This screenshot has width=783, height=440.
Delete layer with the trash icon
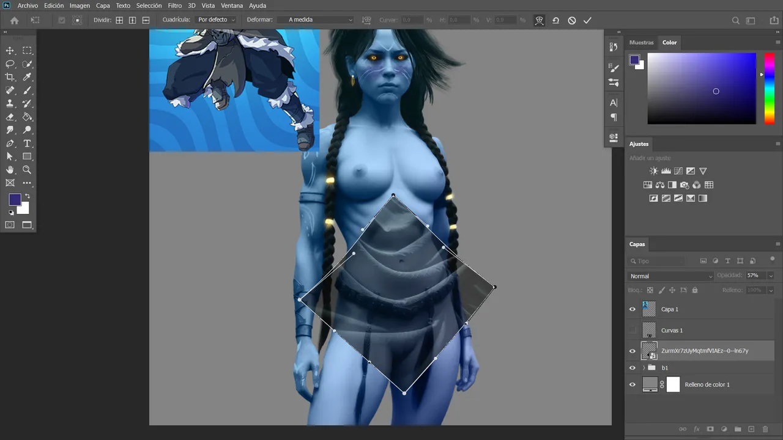pyautogui.click(x=765, y=429)
